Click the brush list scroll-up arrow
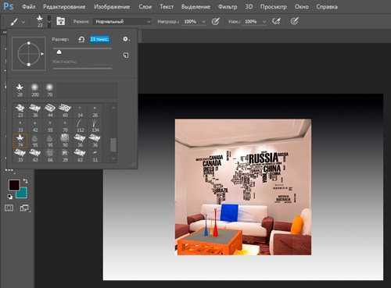391x288 pixels. 113,108
